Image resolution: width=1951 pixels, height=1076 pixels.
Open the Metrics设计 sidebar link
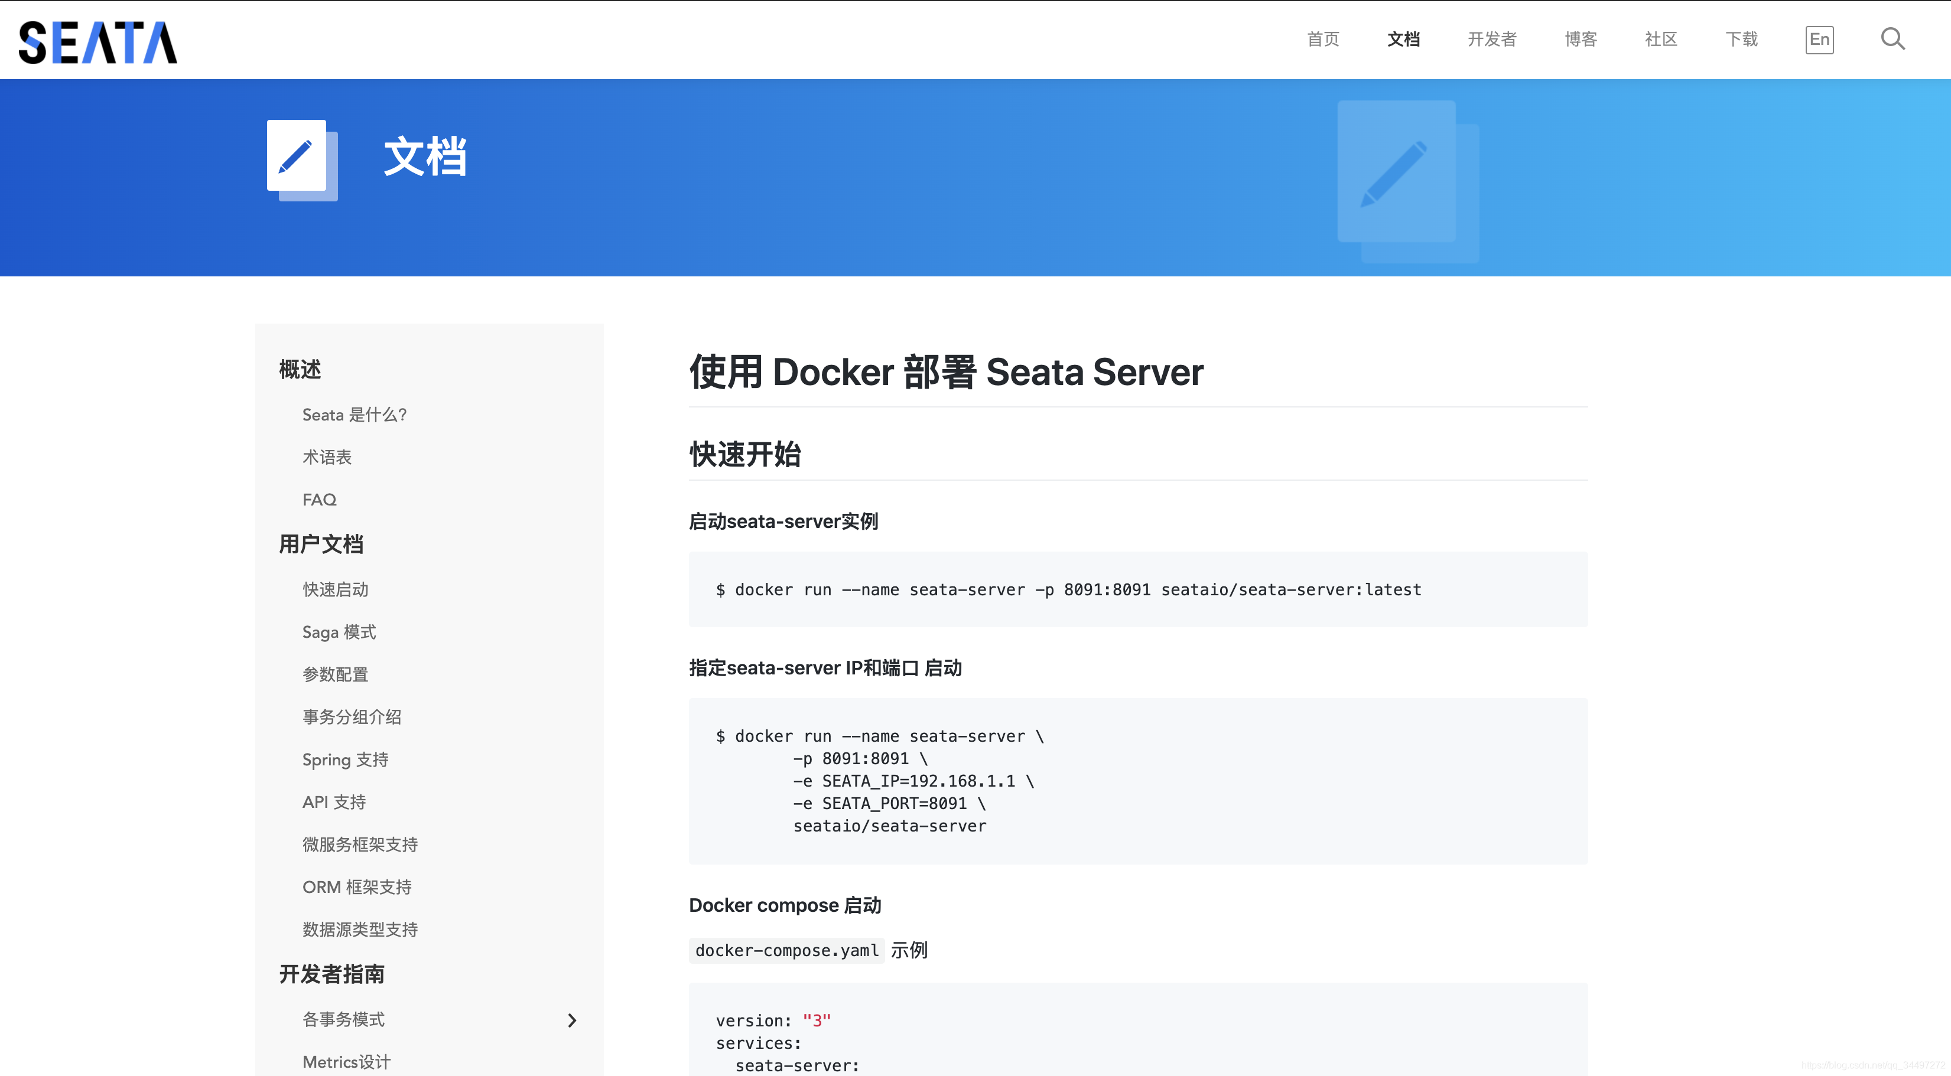pyautogui.click(x=347, y=1062)
